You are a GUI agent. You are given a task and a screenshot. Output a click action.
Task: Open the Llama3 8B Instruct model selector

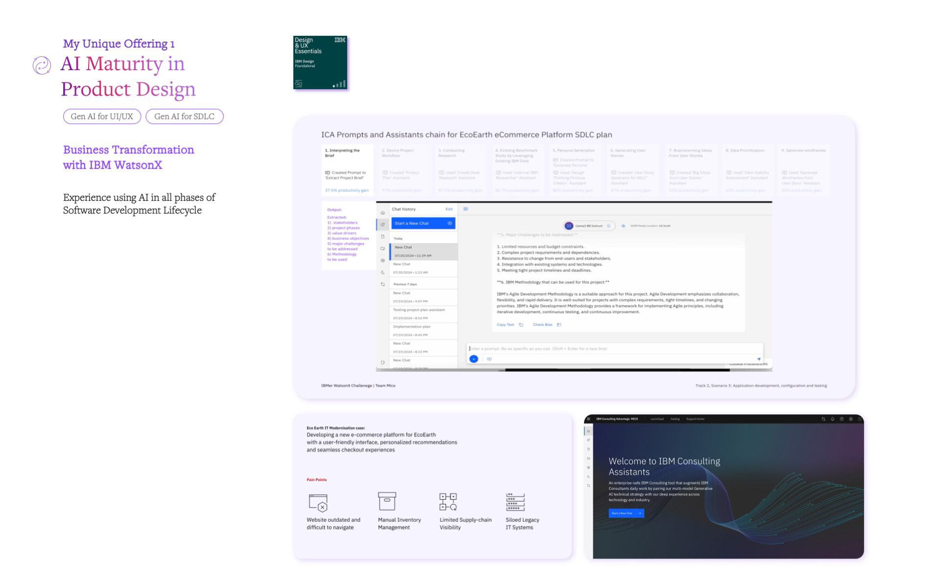pos(588,226)
